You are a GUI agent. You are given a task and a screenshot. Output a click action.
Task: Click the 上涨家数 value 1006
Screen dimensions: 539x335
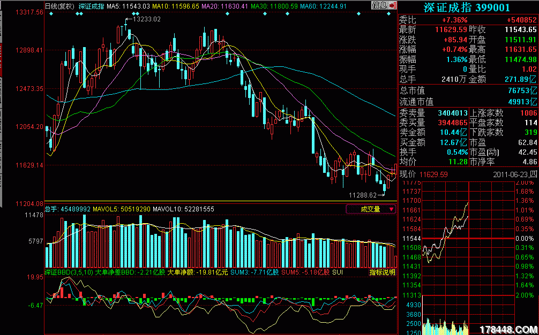coord(527,113)
